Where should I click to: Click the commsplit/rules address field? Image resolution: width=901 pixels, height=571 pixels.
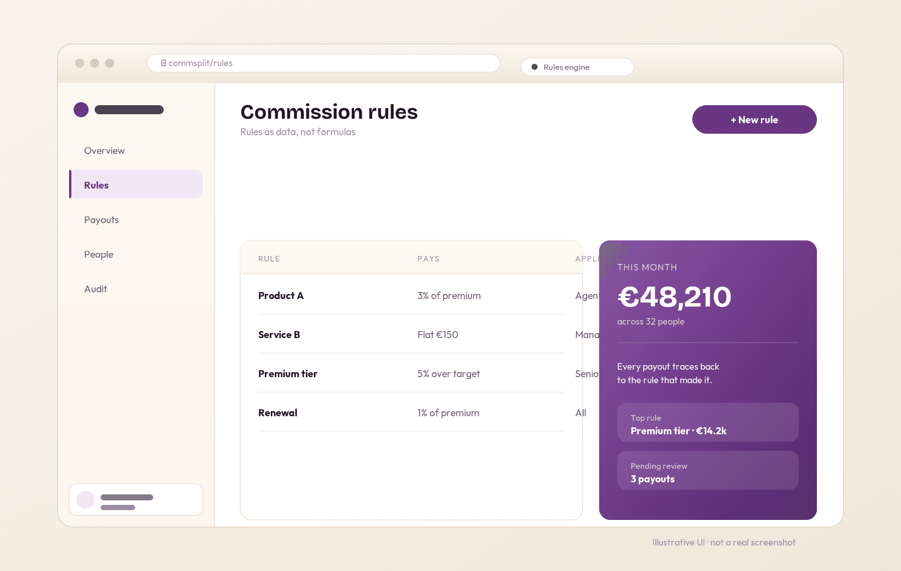point(323,63)
